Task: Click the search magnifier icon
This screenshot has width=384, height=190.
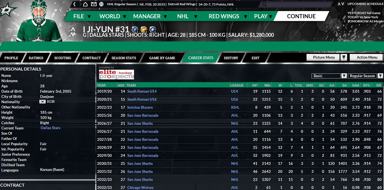Action: coord(264,5)
